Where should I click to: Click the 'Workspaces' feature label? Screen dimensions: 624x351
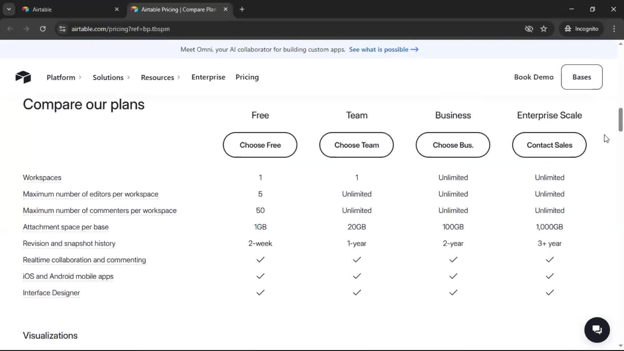(x=42, y=178)
